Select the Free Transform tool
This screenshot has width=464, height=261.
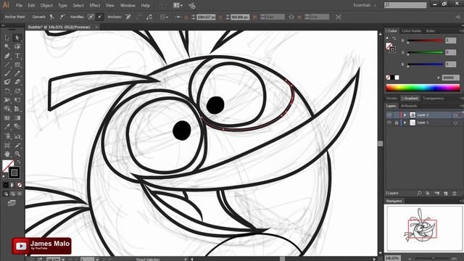tap(17, 100)
